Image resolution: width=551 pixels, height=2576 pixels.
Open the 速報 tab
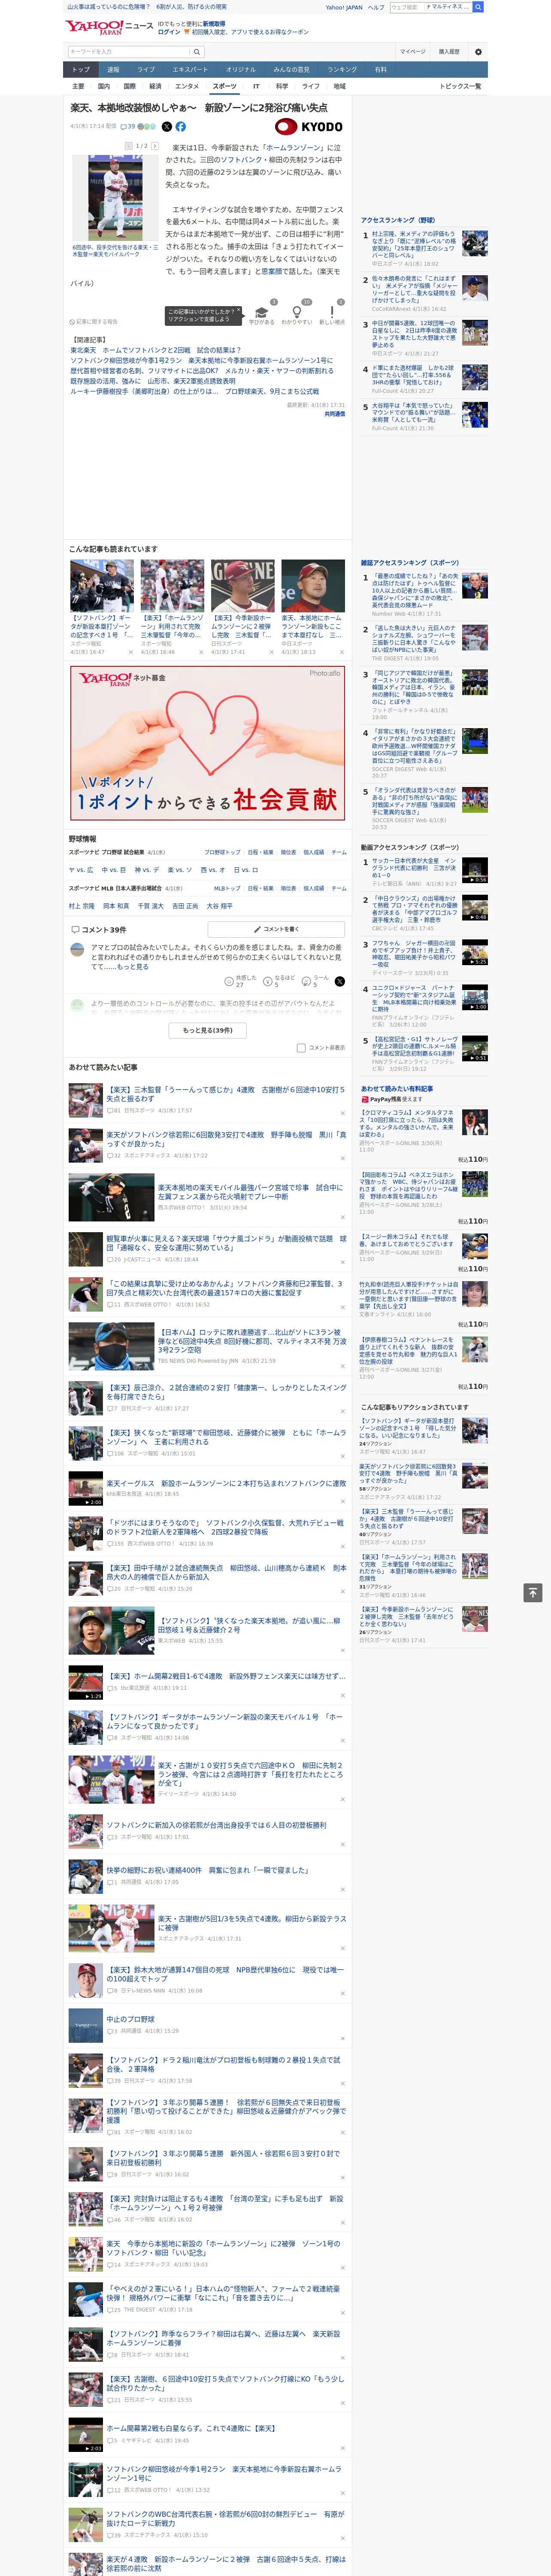(x=113, y=70)
